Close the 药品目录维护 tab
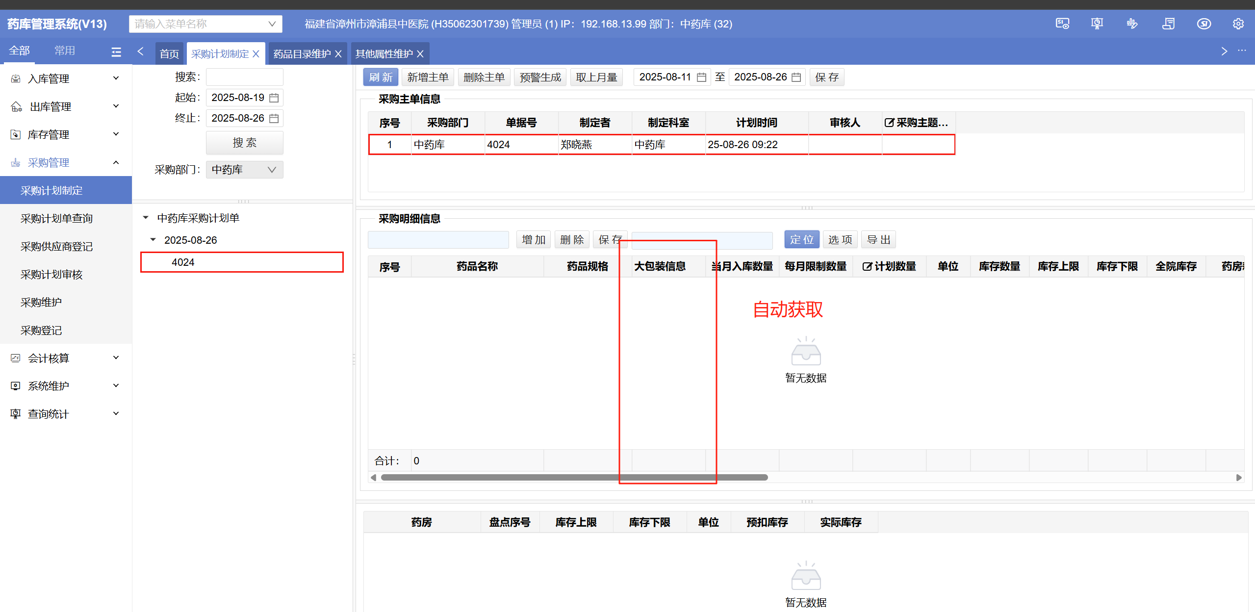The width and height of the screenshot is (1255, 612). [x=338, y=54]
